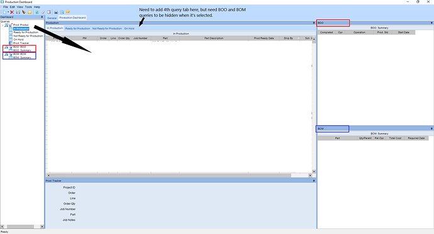Open the Tools menu
Image resolution: width=434 pixels, height=234 pixels.
[x=28, y=7]
